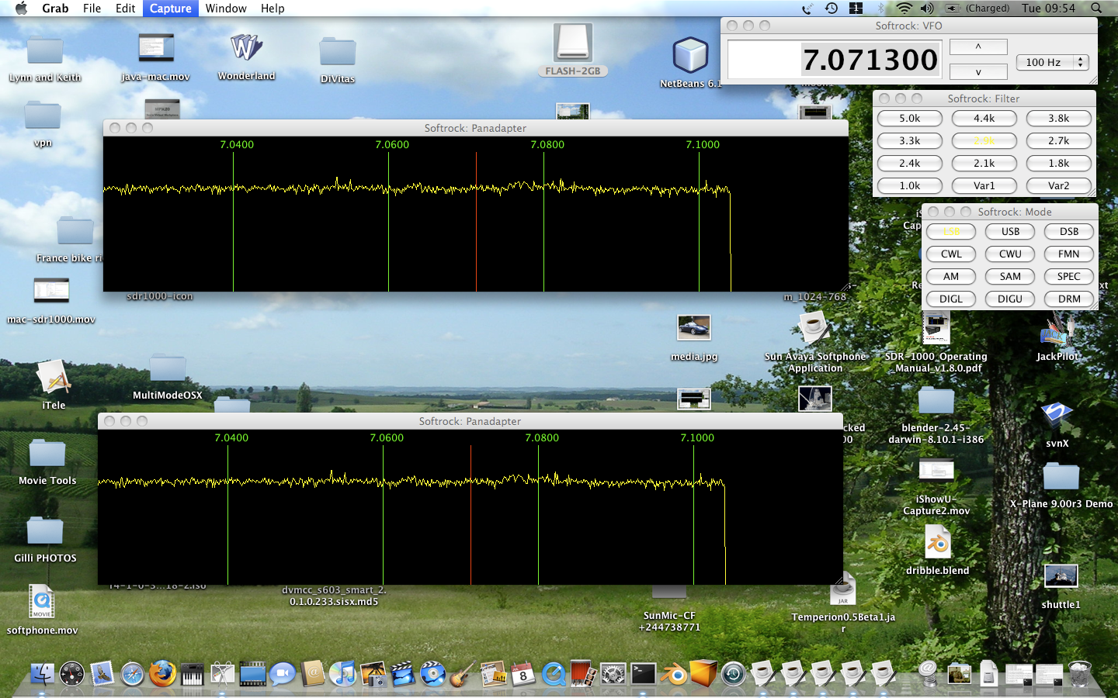Select the shuttle1 desktop thumbnail
Screen dimensions: 1118x698
tap(1061, 578)
